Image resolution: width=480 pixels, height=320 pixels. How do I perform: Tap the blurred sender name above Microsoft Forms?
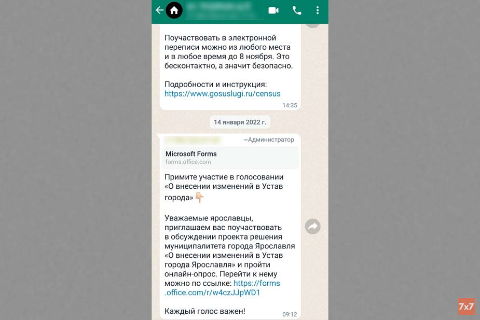pyautogui.click(x=193, y=140)
